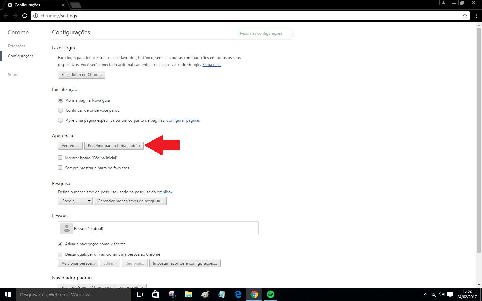Switch to Task View on the taskbar
Screen dimensions: 482x301
pos(139,294)
